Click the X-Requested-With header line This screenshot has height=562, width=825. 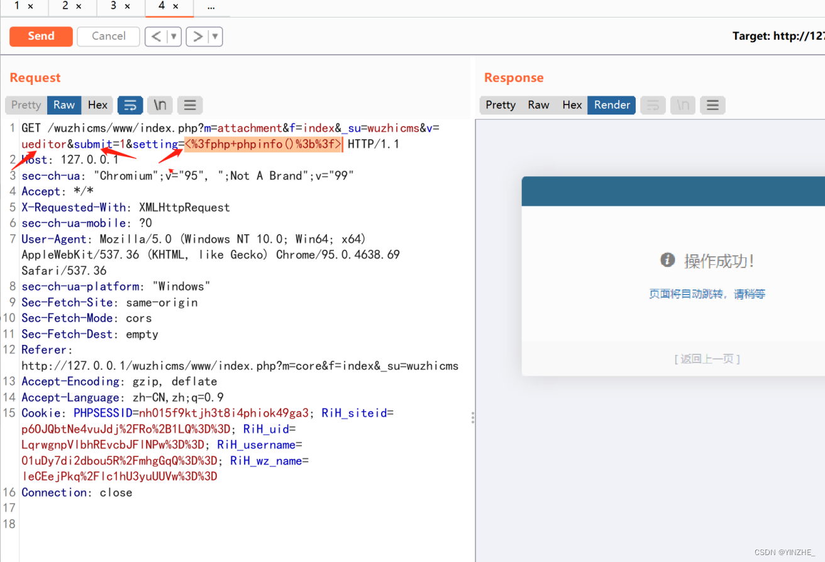pyautogui.click(x=126, y=208)
